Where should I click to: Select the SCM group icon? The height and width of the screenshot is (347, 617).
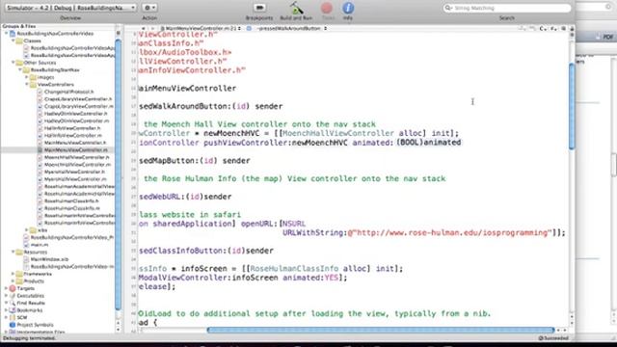tap(13, 317)
